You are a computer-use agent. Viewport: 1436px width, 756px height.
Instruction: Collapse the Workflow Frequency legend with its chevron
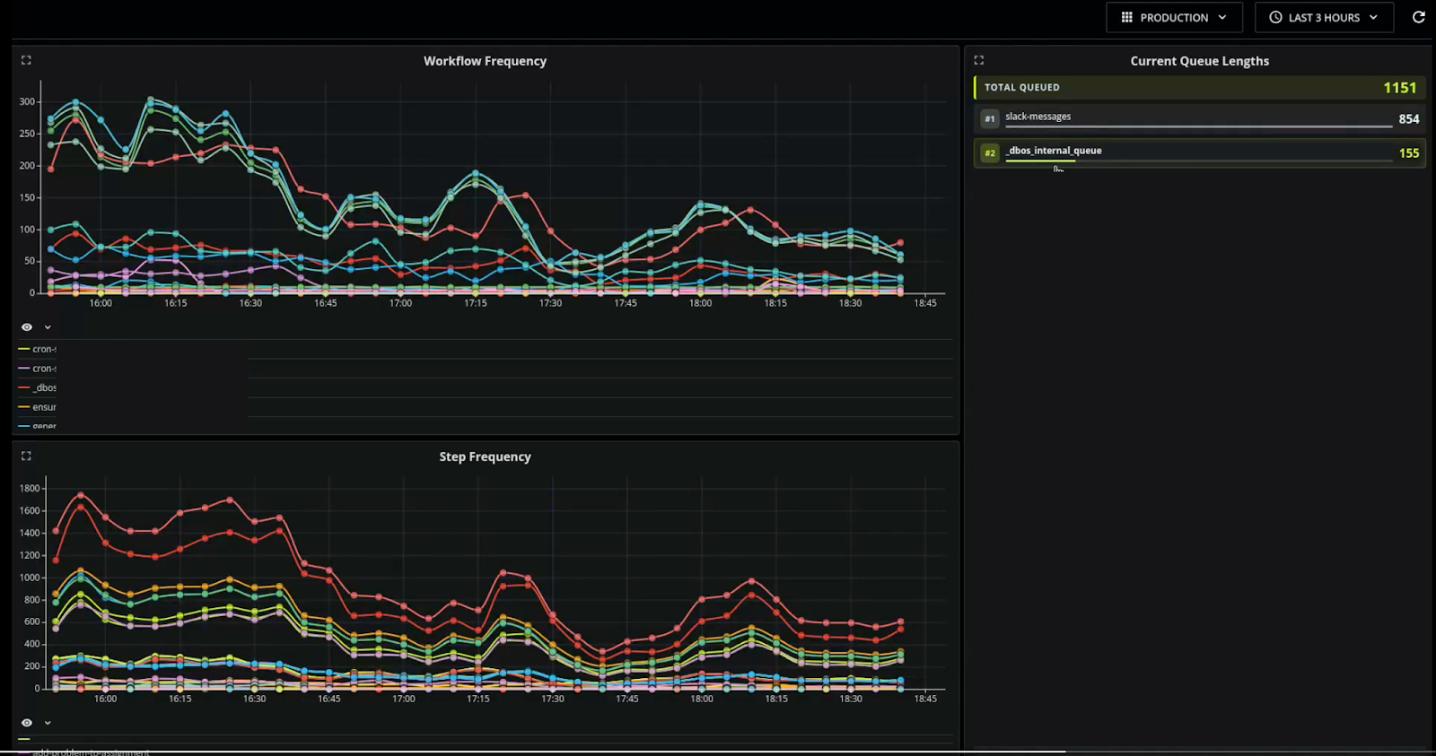point(48,327)
